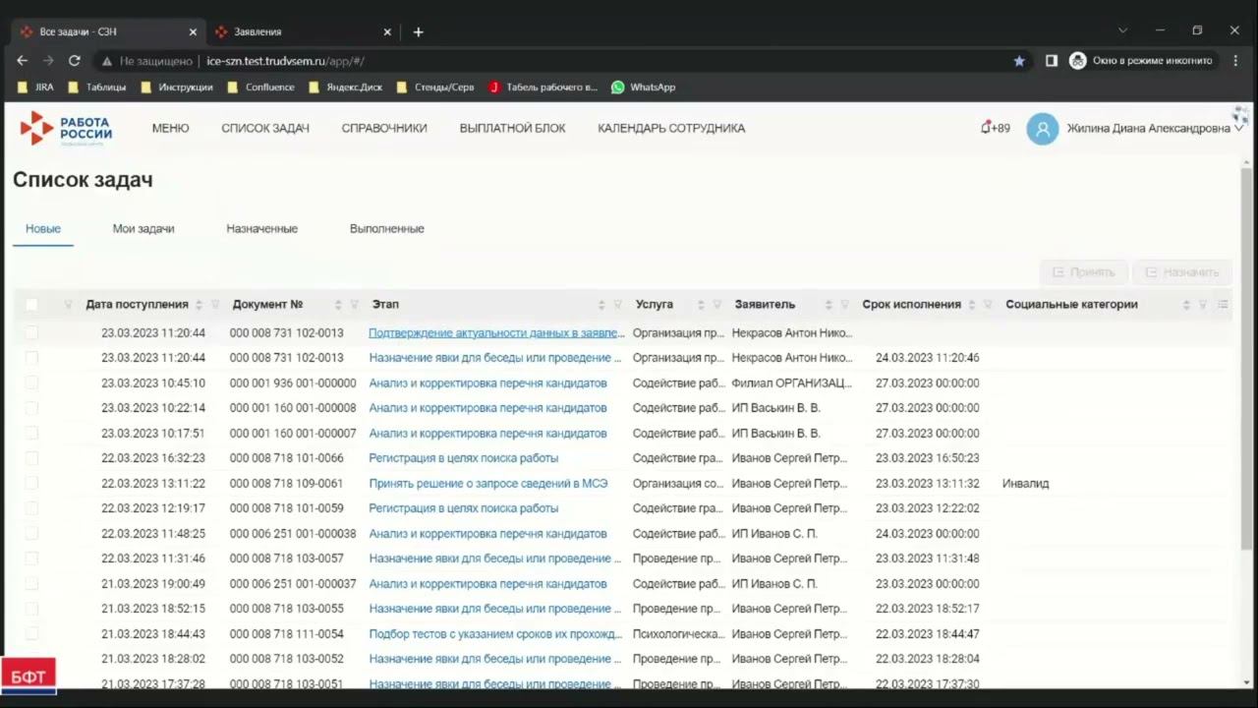Switch to Назначенные tab

pyautogui.click(x=261, y=228)
